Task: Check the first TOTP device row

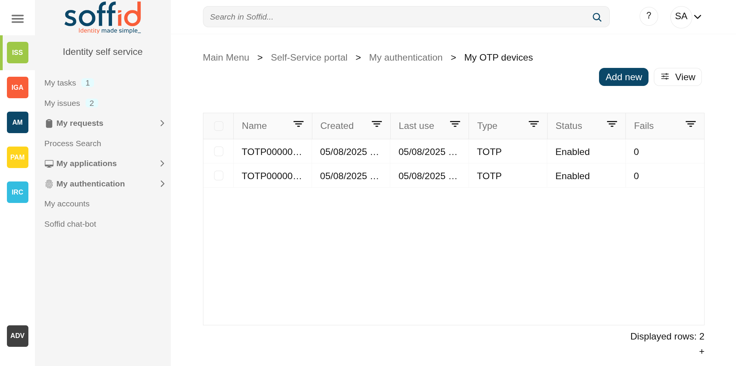Action: click(x=219, y=152)
